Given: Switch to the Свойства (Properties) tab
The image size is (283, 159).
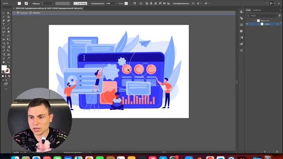Looking at the screenshot, I should click(256, 10).
